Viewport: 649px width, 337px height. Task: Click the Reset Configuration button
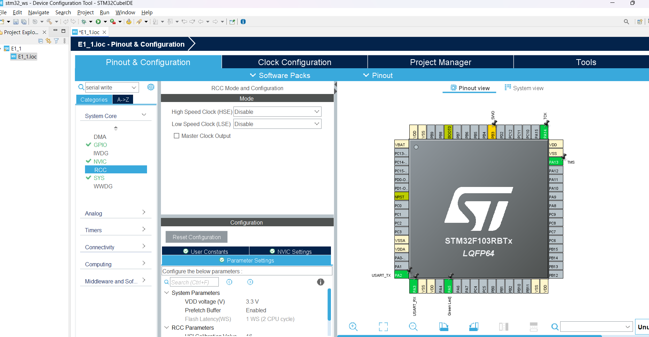[x=196, y=237]
